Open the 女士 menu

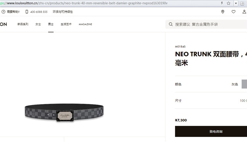tap(38, 24)
